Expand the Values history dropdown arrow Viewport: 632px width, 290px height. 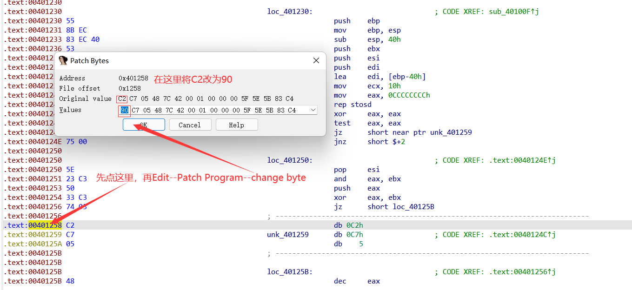click(x=313, y=110)
